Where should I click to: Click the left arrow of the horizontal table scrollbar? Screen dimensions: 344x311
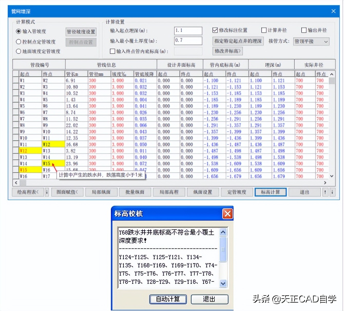[16, 183]
